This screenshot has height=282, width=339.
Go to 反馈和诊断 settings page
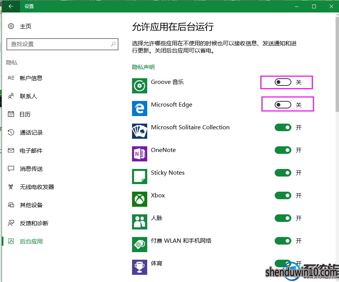click(x=34, y=223)
